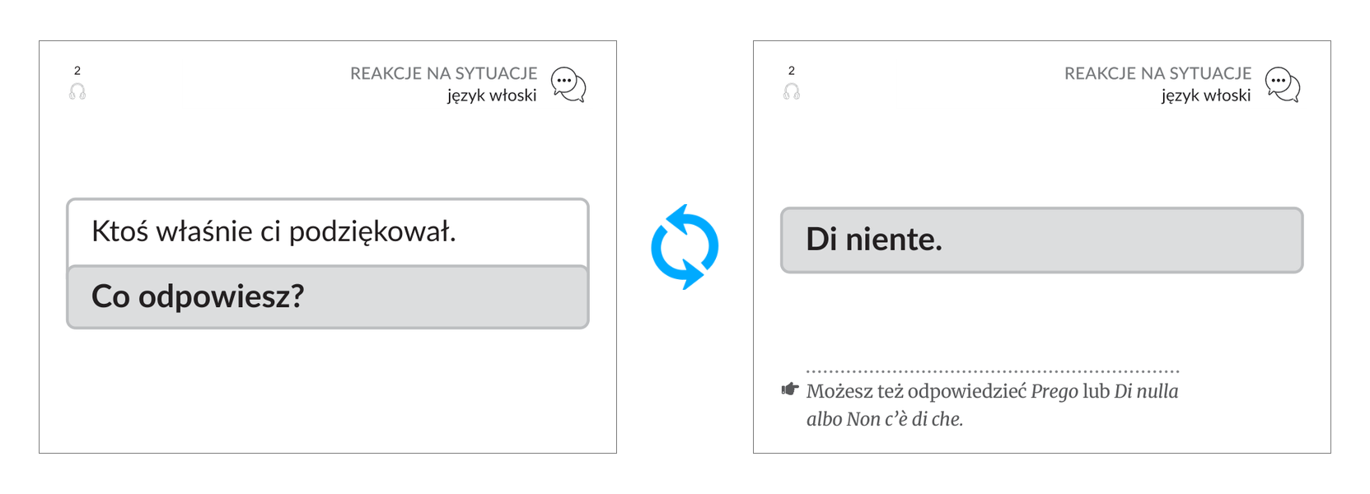
Task: Click 'Non c'è di che.' phrase
Action: click(x=905, y=419)
